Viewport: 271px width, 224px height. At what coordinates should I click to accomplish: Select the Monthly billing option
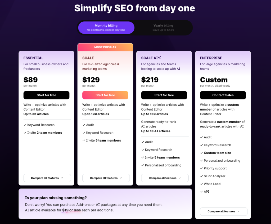[x=106, y=28]
